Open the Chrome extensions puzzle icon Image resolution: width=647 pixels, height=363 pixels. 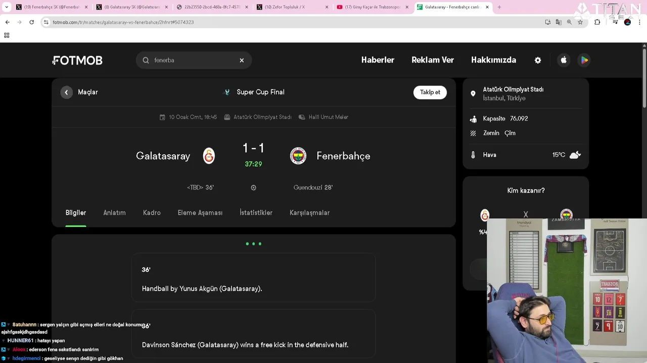click(x=597, y=22)
